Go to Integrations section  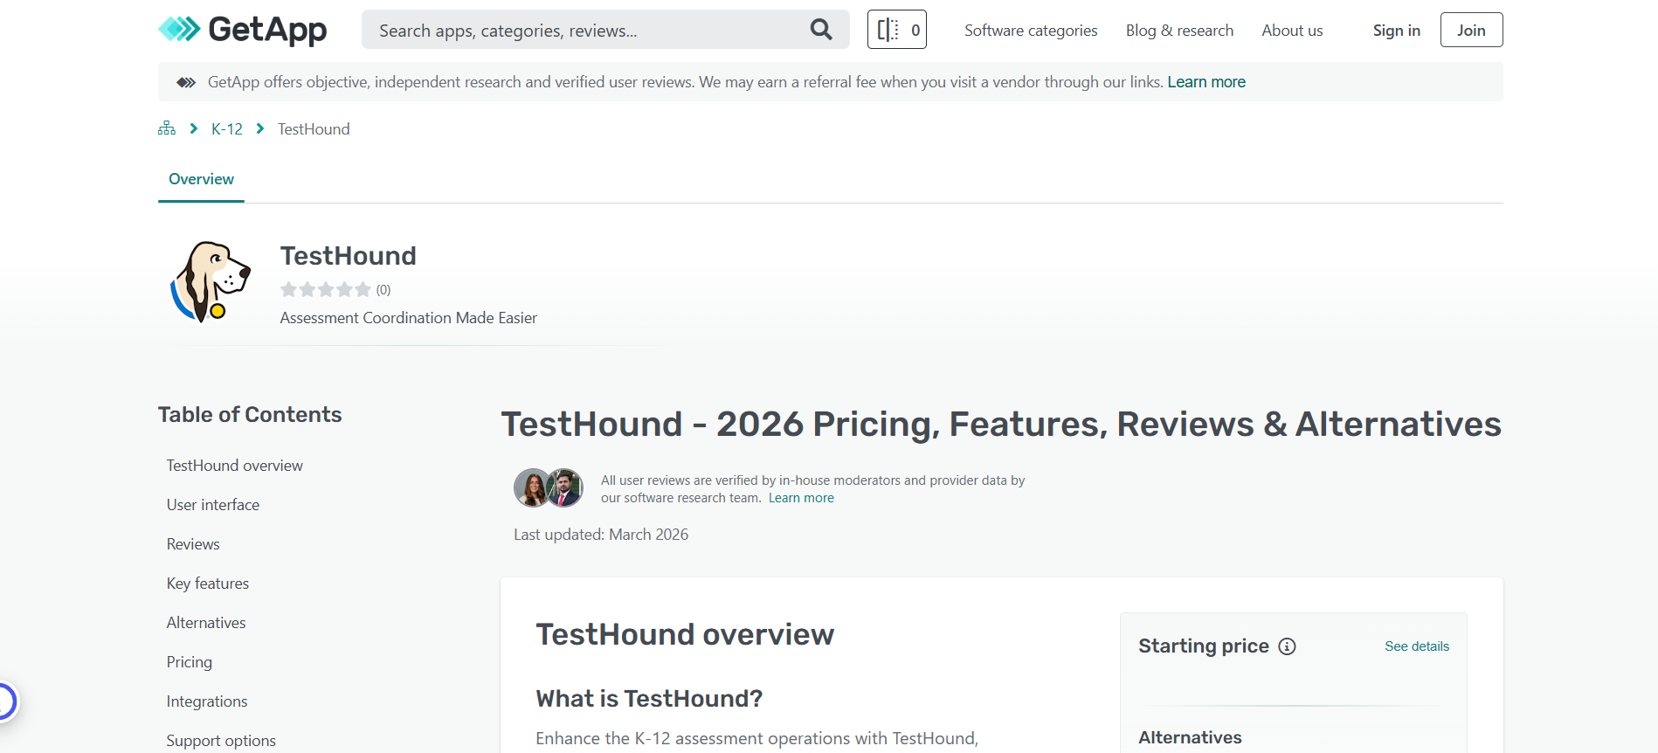(x=207, y=701)
